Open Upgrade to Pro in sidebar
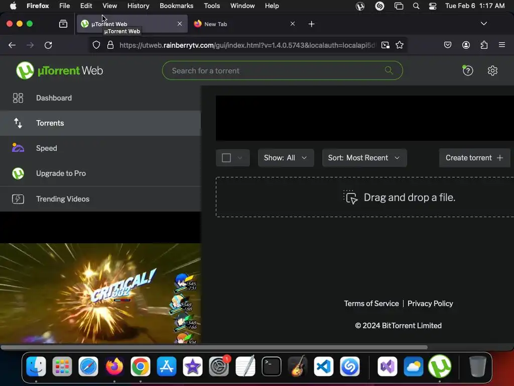The image size is (514, 386). [x=100, y=173]
